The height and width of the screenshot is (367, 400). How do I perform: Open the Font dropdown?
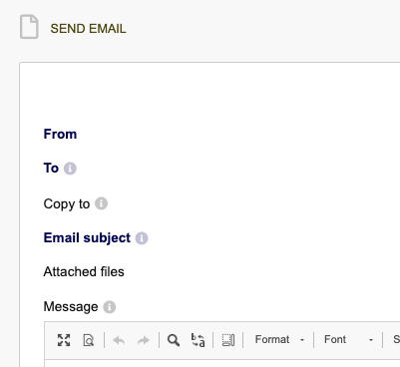pyautogui.click(x=348, y=340)
